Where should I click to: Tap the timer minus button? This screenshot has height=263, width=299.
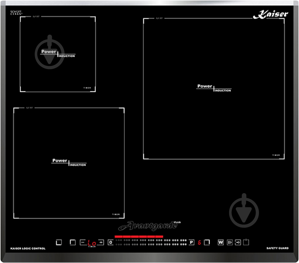click(x=83, y=242)
